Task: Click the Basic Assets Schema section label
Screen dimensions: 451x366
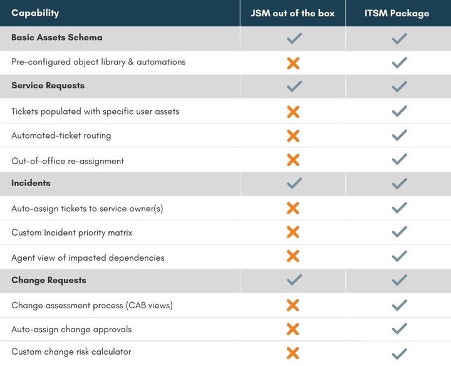Action: click(56, 38)
